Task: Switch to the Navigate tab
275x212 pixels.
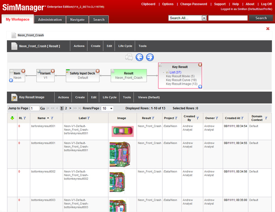Action: coord(77,20)
